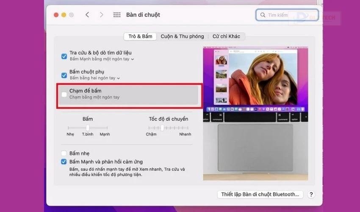Click the trackpad demo preview video
The width and height of the screenshot is (360, 212).
click(255, 114)
